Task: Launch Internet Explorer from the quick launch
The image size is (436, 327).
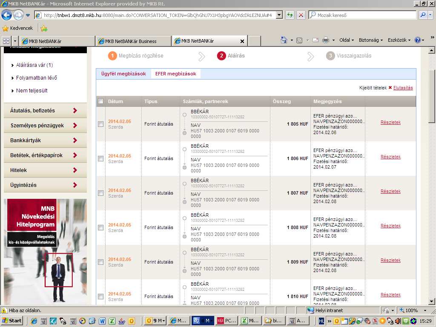Action: (x=34, y=321)
